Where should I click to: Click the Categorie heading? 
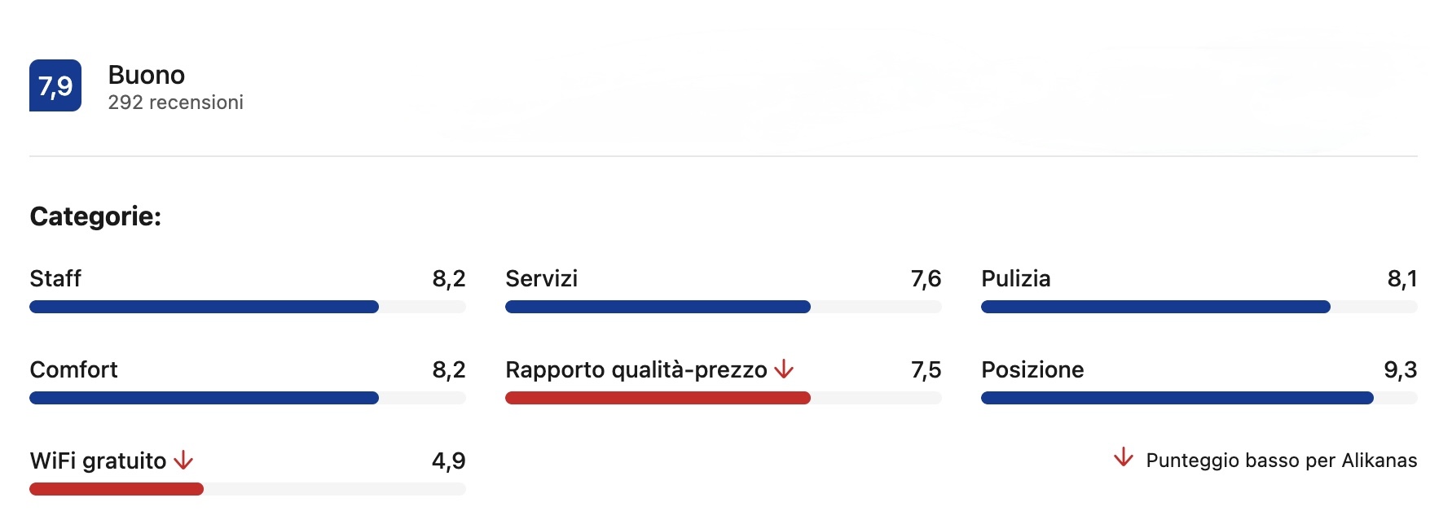tap(95, 216)
